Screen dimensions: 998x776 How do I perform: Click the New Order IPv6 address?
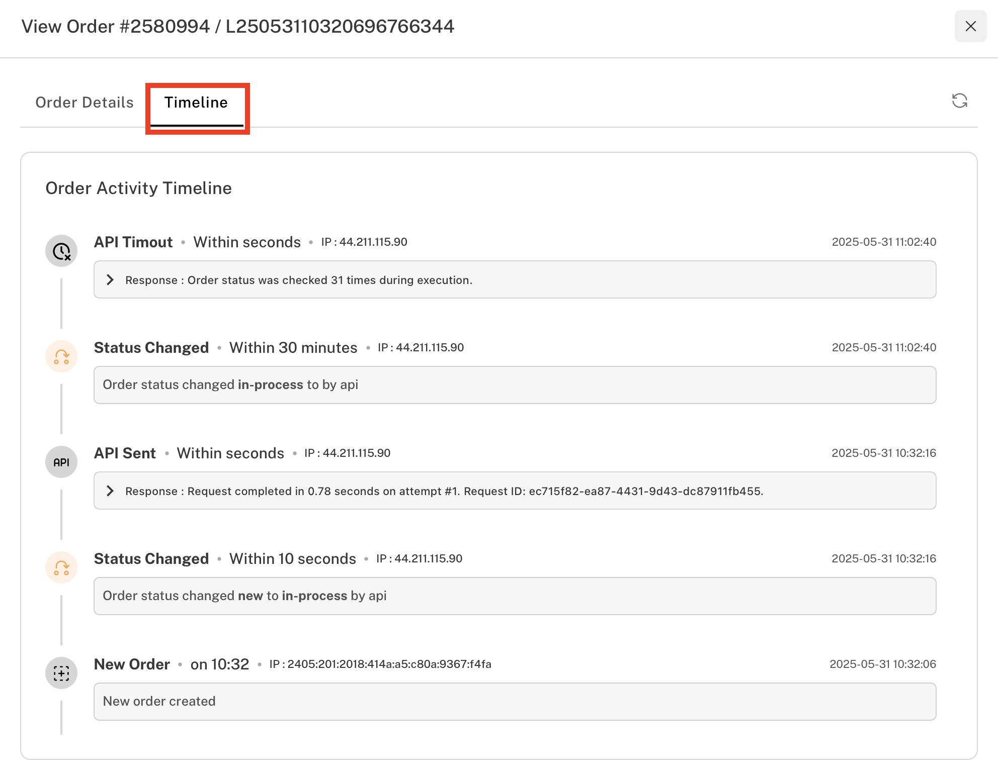pyautogui.click(x=380, y=664)
